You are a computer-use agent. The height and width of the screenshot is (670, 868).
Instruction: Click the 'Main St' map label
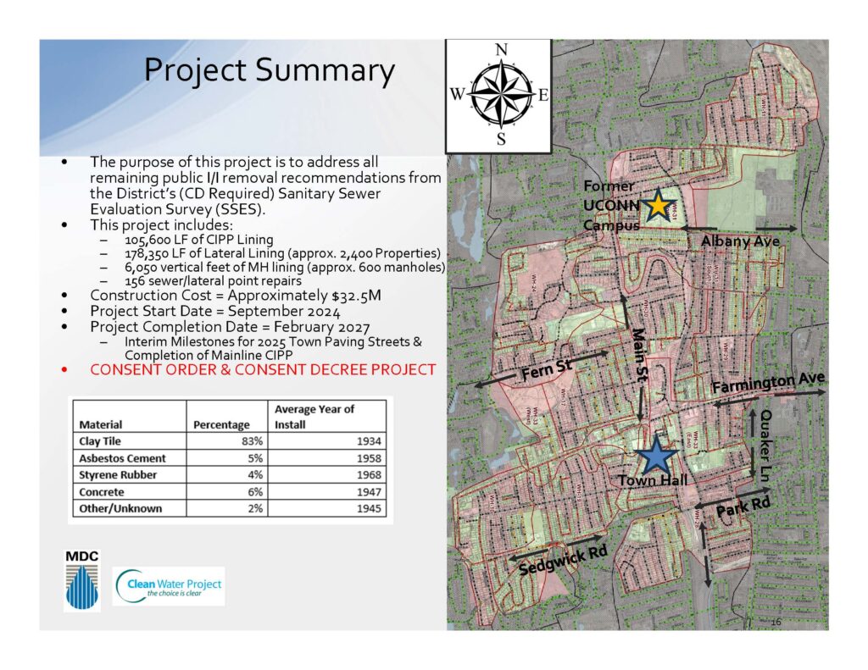pos(638,355)
